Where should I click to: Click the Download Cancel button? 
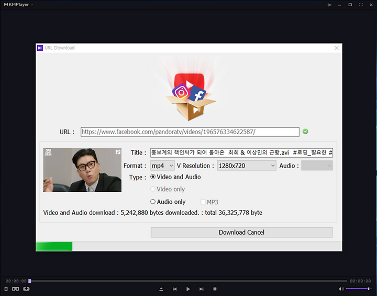241,232
